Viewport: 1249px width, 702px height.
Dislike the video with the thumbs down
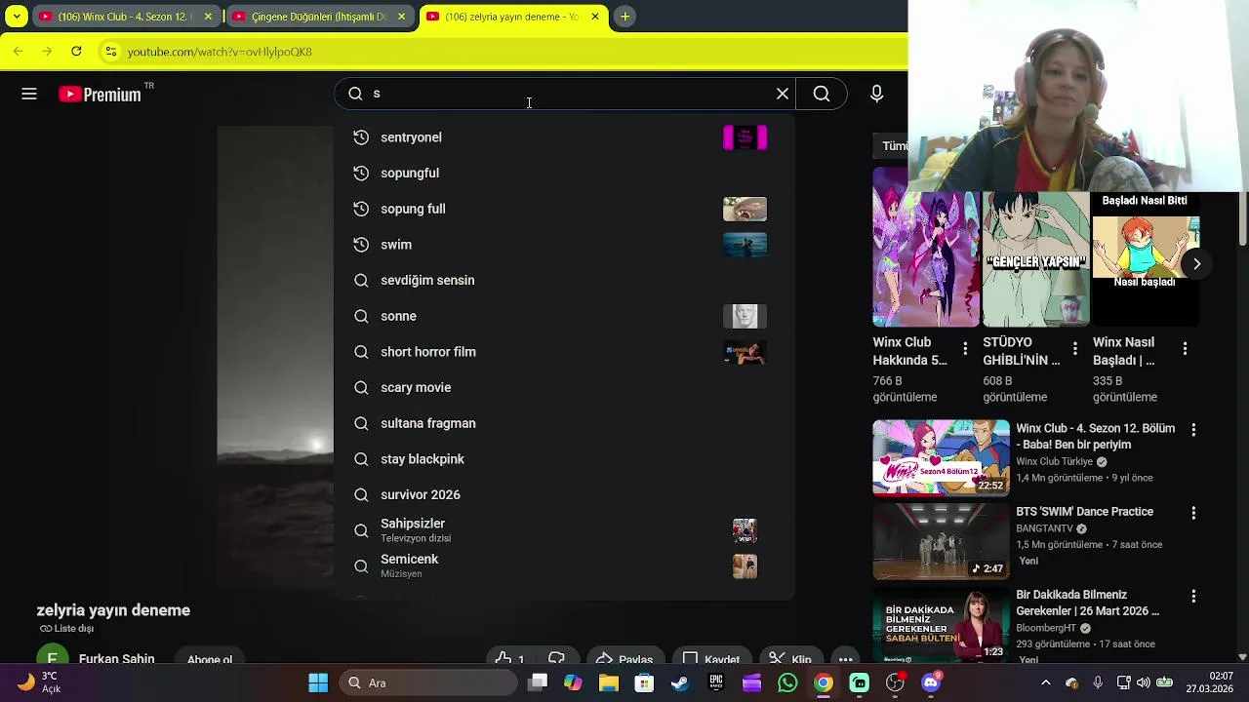point(557,659)
